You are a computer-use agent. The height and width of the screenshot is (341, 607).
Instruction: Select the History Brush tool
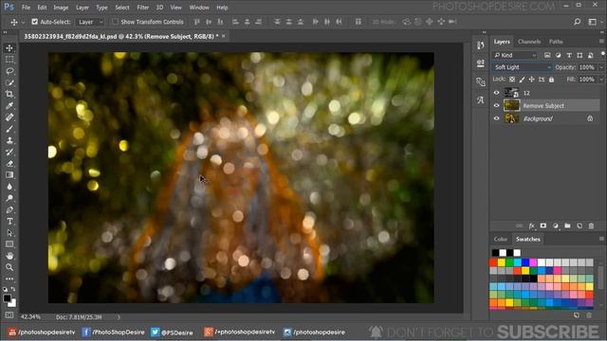pos(9,152)
